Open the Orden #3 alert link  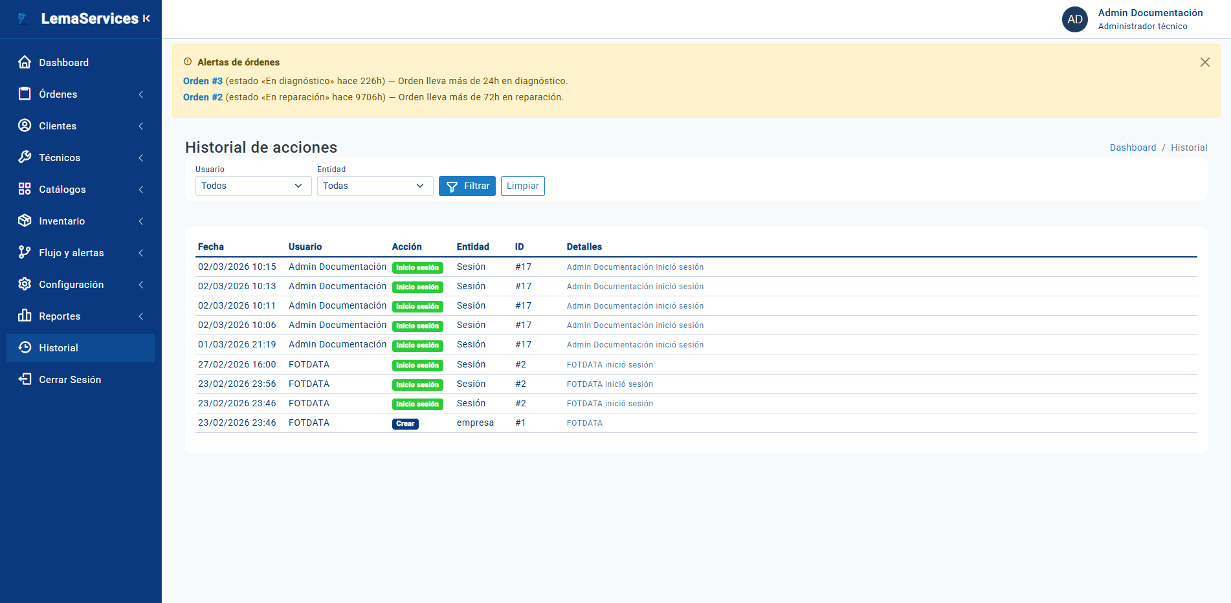(203, 81)
